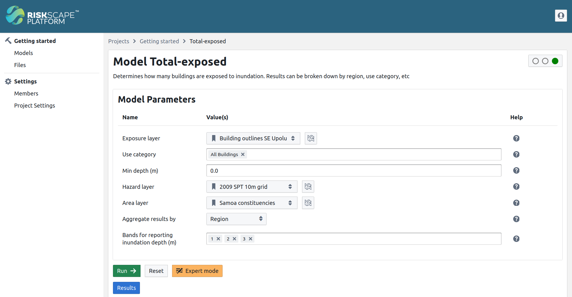
Task: Open help for inundation depth bands
Action: coord(516,239)
